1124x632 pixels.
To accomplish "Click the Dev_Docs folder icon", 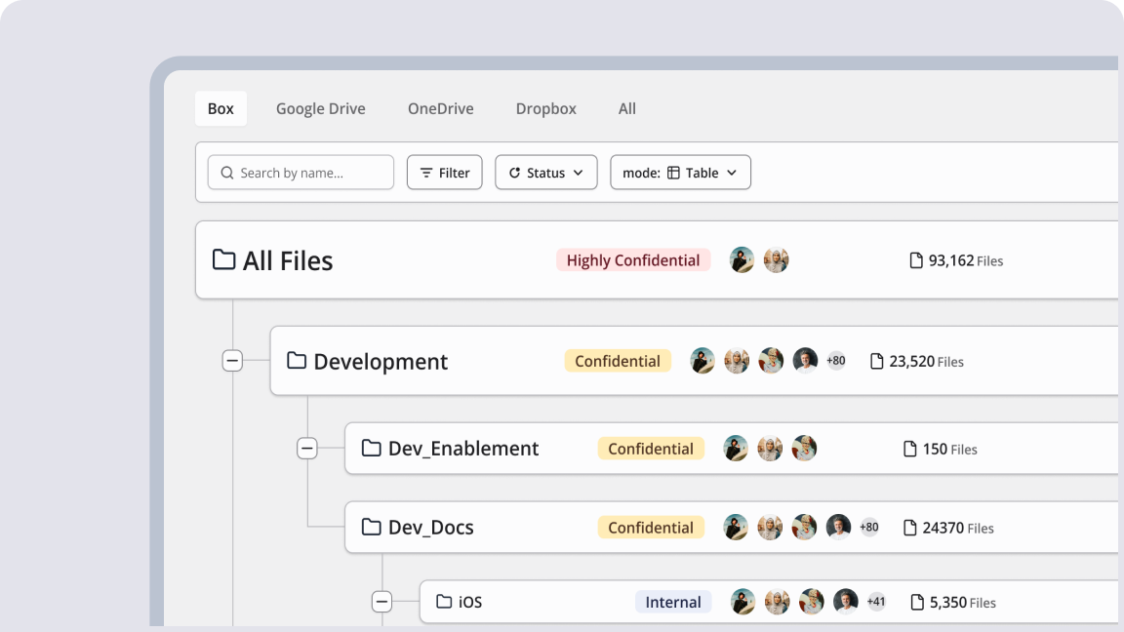I will pyautogui.click(x=372, y=527).
